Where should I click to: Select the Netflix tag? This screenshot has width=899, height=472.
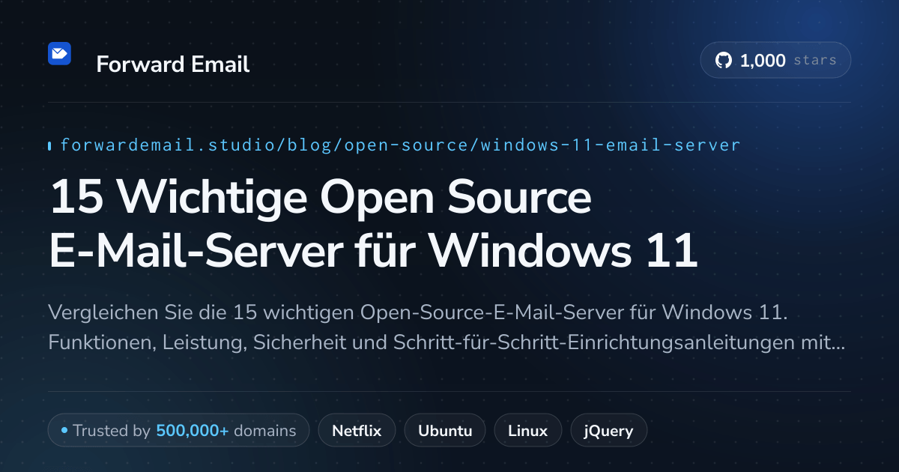coord(357,431)
